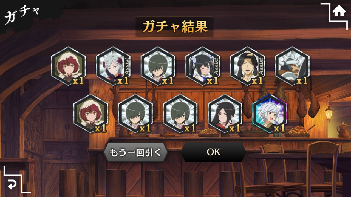Select the rainbow-framed white-haired boy icon

(270, 114)
